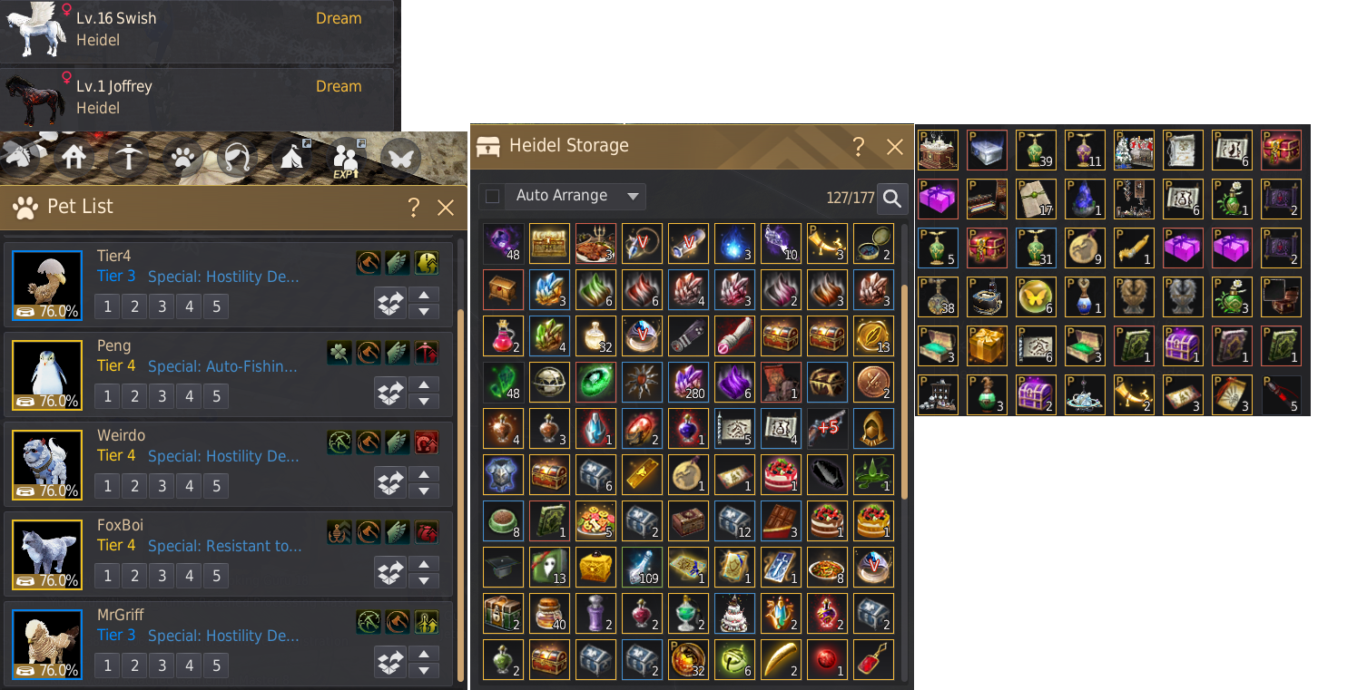Viewport: 1367px width, 690px height.
Task: Click Peng's exchange arrows icon
Action: point(390,394)
